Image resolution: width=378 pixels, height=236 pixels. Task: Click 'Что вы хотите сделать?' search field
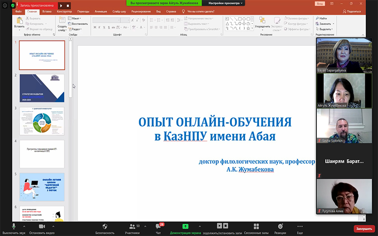point(201,11)
